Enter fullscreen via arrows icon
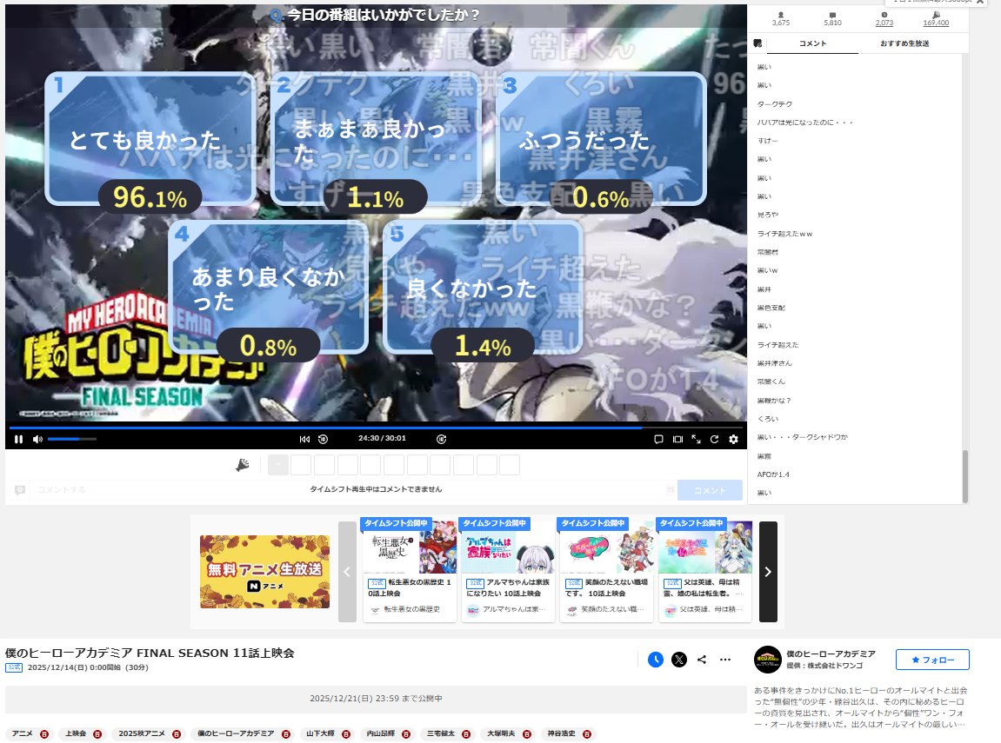This screenshot has height=743, width=1001. pos(696,439)
